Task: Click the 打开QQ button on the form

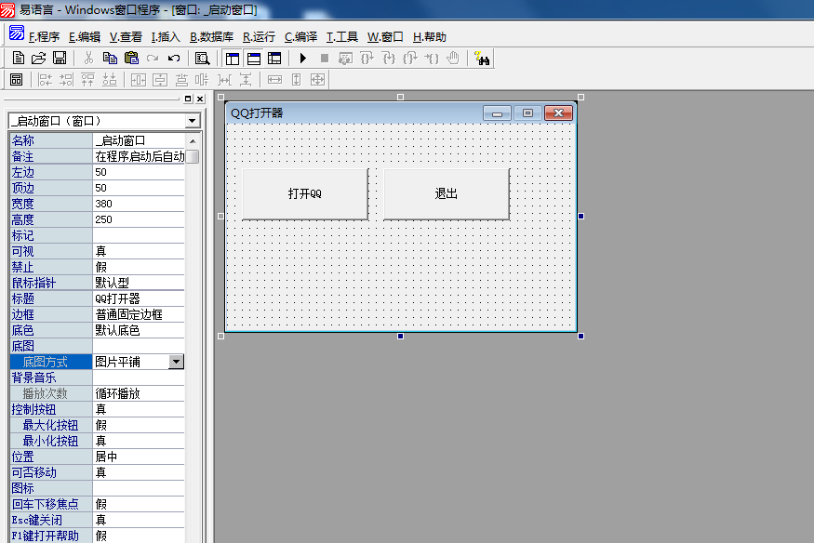Action: click(304, 194)
